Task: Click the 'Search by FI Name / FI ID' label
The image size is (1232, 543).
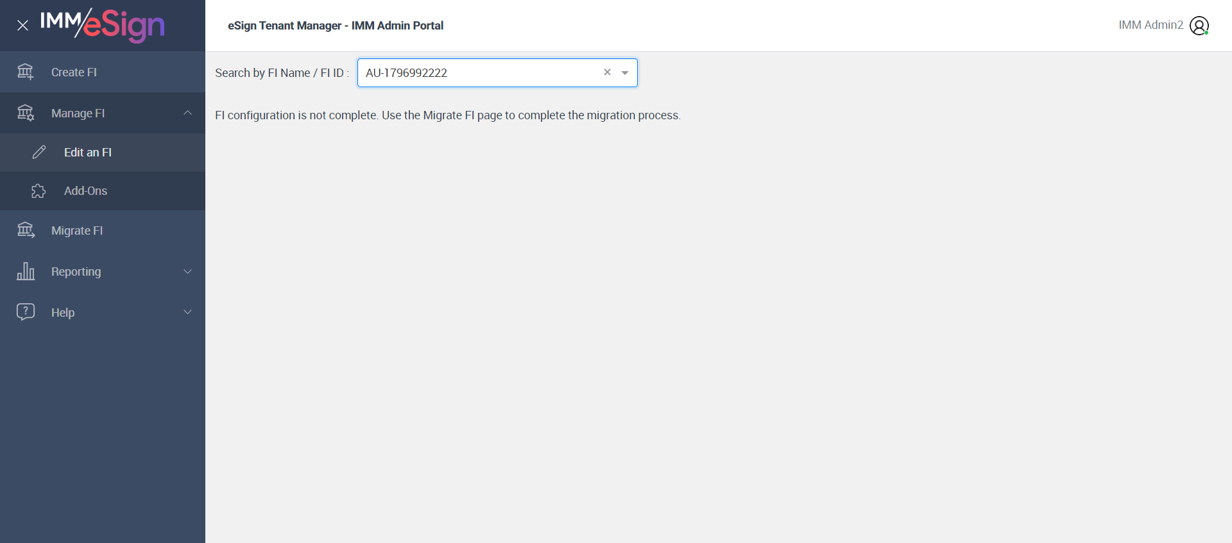Action: (x=282, y=73)
